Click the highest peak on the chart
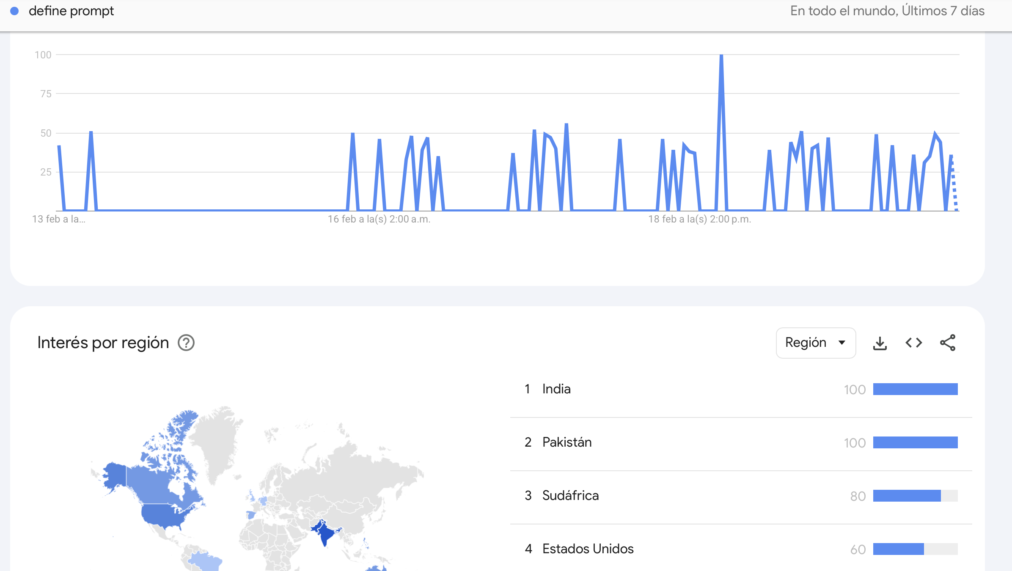Screen dimensions: 1012x571 721,56
